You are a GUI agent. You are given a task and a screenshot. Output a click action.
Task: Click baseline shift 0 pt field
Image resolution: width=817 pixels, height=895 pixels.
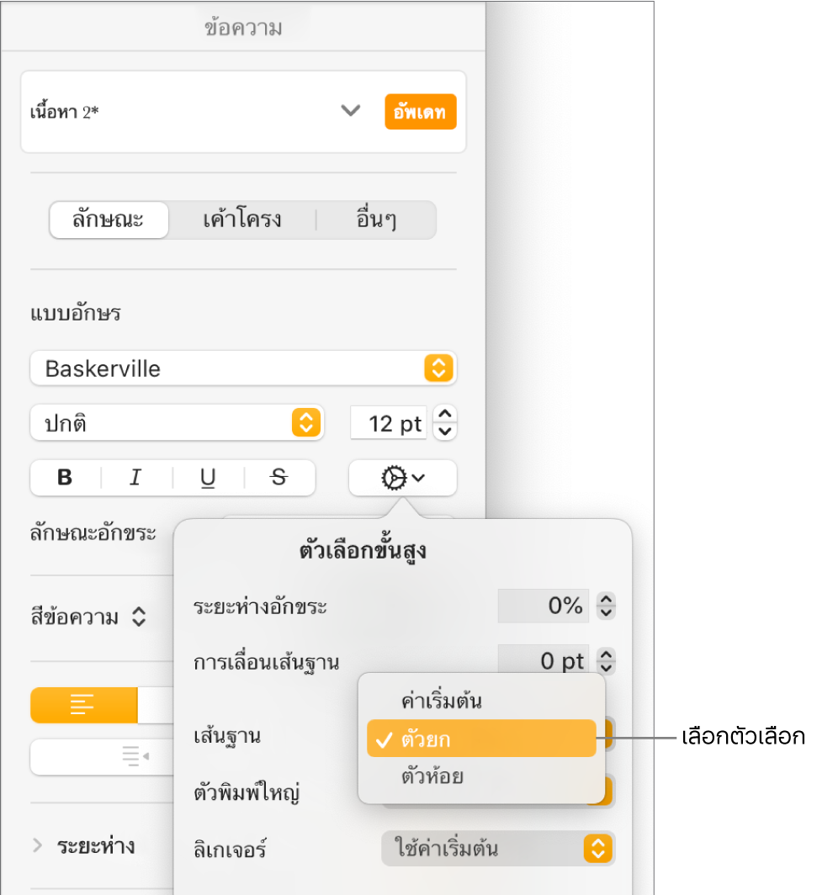pyautogui.click(x=543, y=661)
